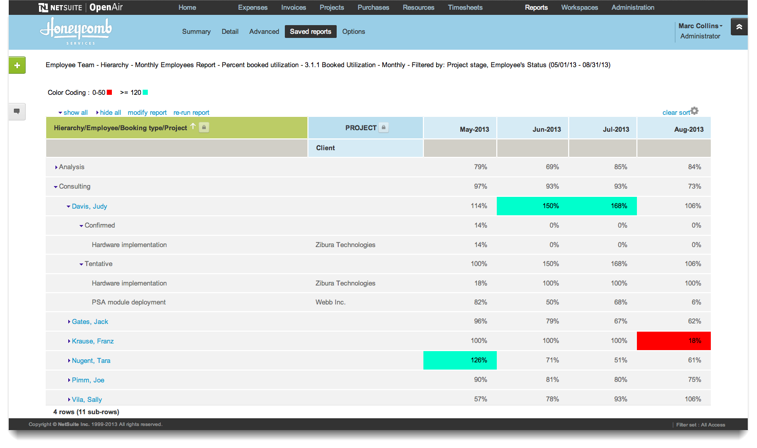Open the Resources menu
The width and height of the screenshot is (757, 448).
click(418, 7)
